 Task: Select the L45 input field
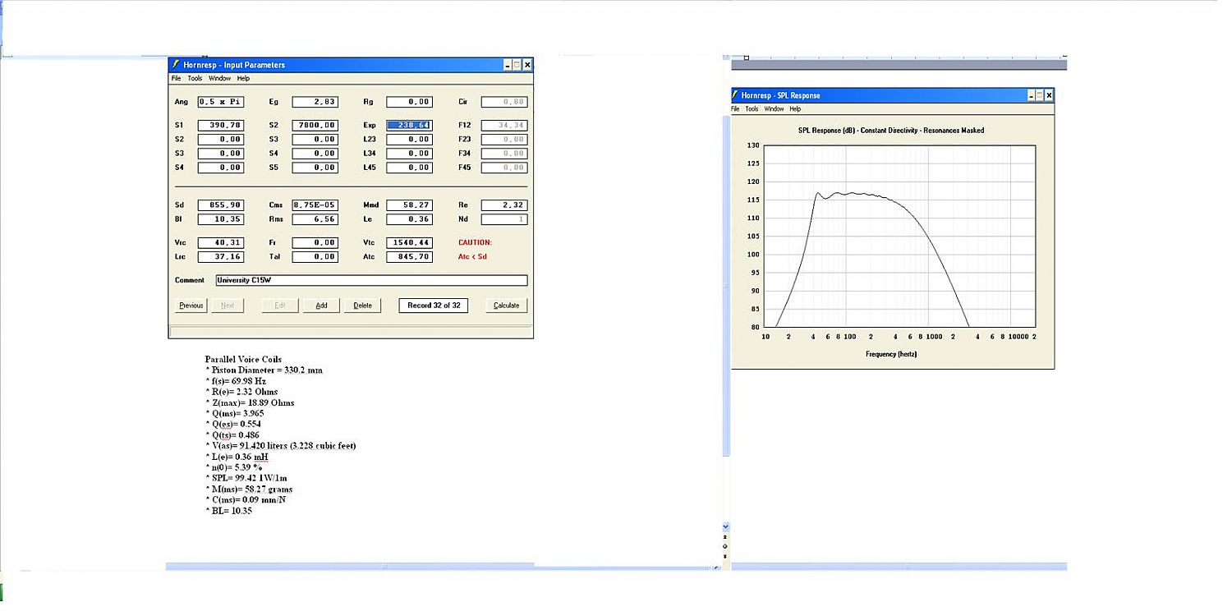409,168
